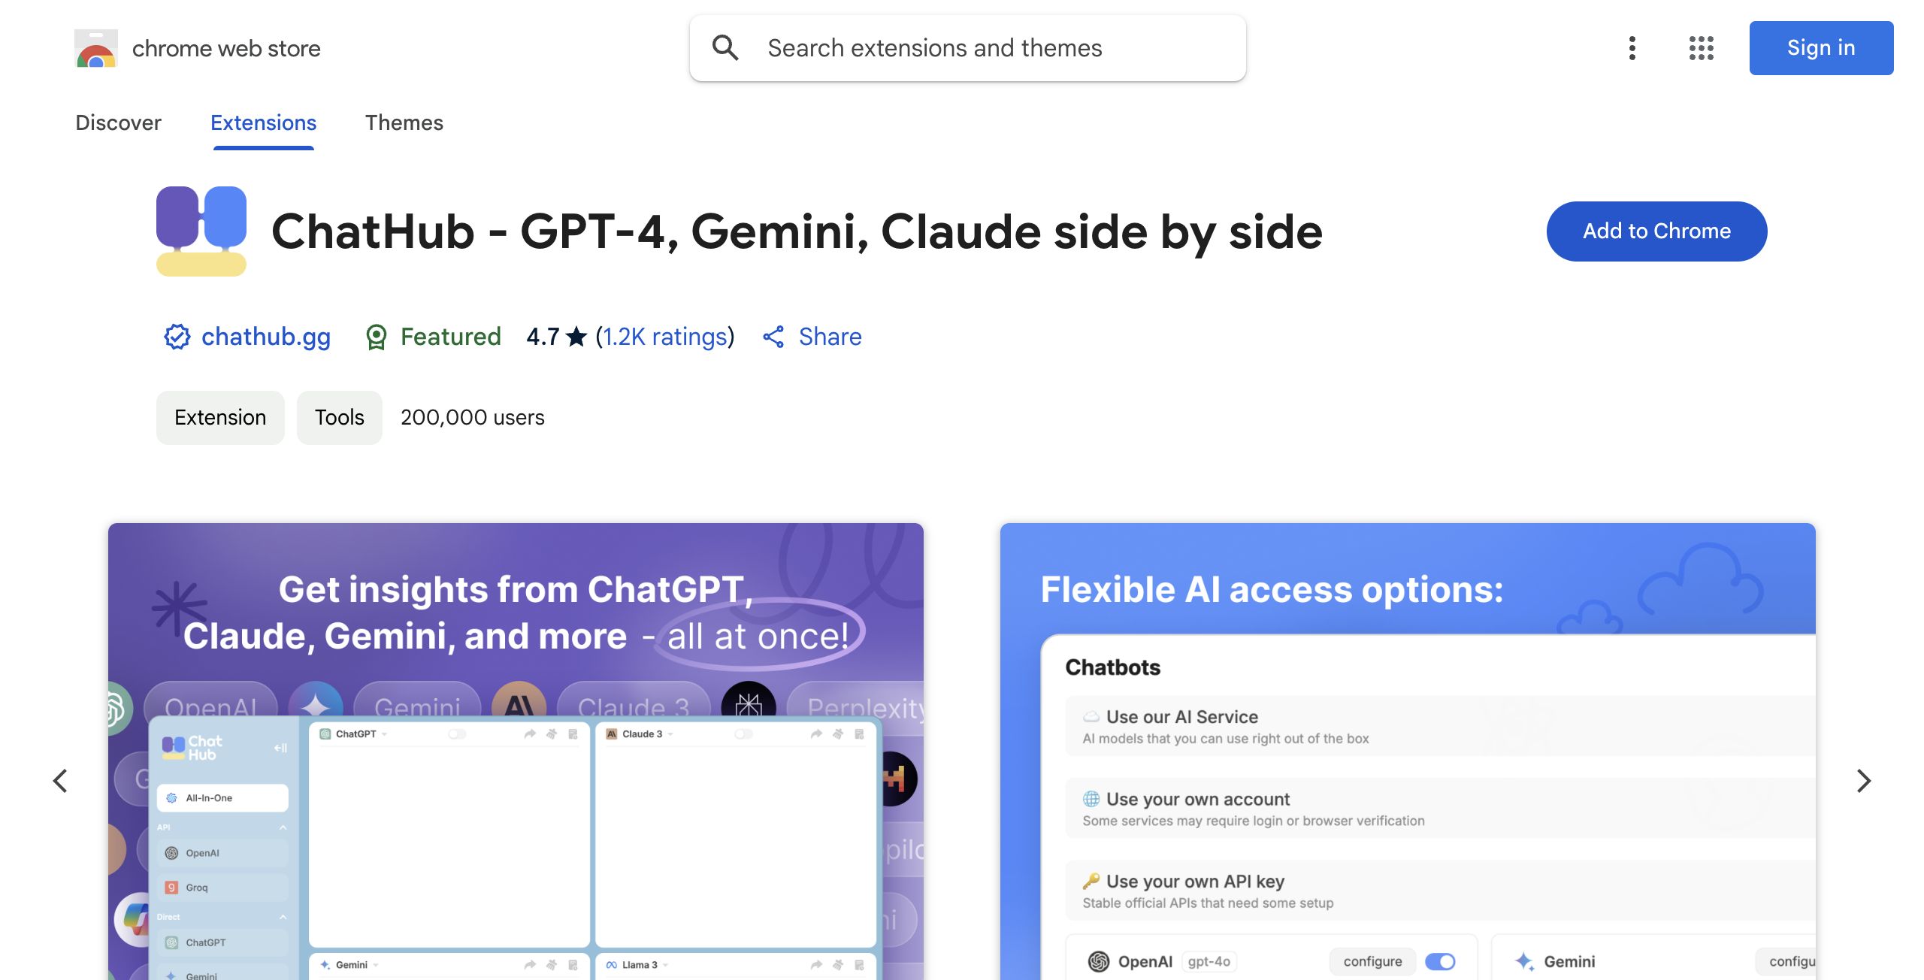Click the Sign in button
This screenshot has width=1924, height=980.
pyautogui.click(x=1821, y=48)
